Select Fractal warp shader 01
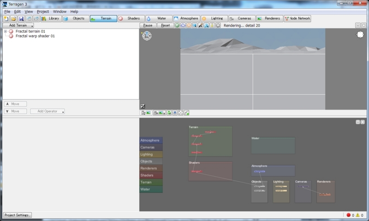This screenshot has height=221, width=369. tap(35, 36)
